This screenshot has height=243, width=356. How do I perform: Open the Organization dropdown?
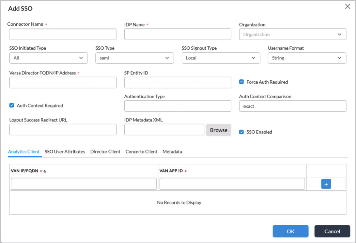[x=292, y=34]
